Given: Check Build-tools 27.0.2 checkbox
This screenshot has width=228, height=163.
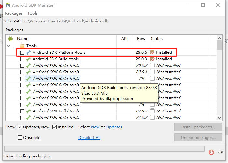Looking at the screenshot, I should tap(22, 118).
